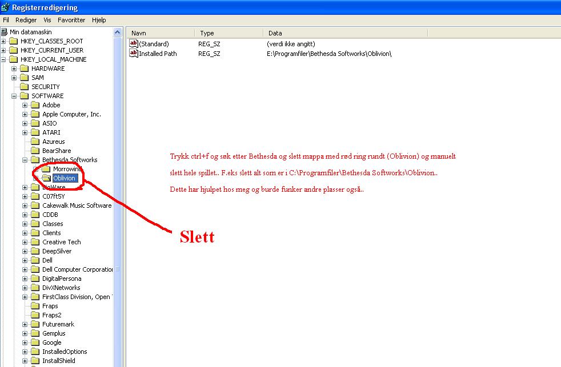Click the Futuremark folder icon
Image resolution: width=561 pixels, height=367 pixels.
[35, 324]
